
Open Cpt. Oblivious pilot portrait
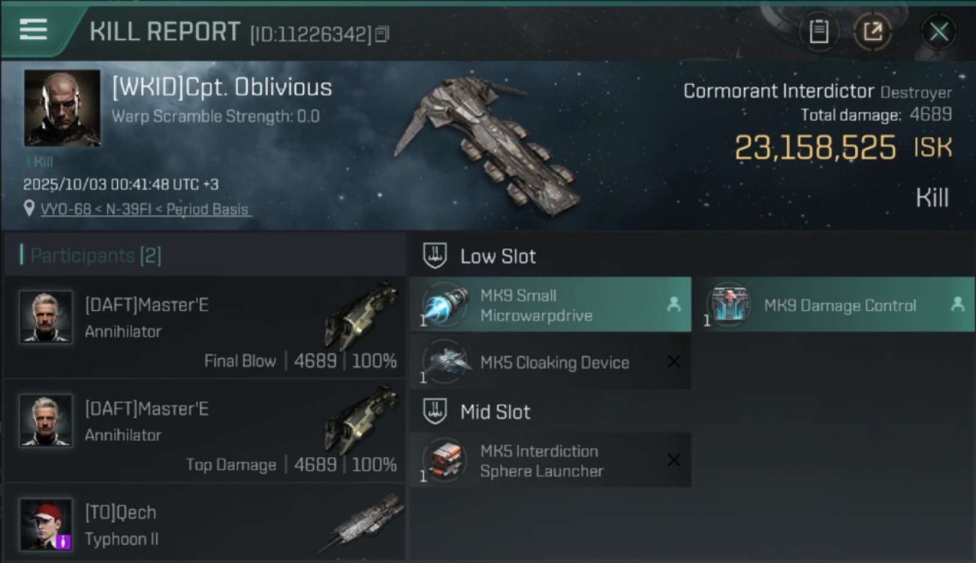pos(62,108)
